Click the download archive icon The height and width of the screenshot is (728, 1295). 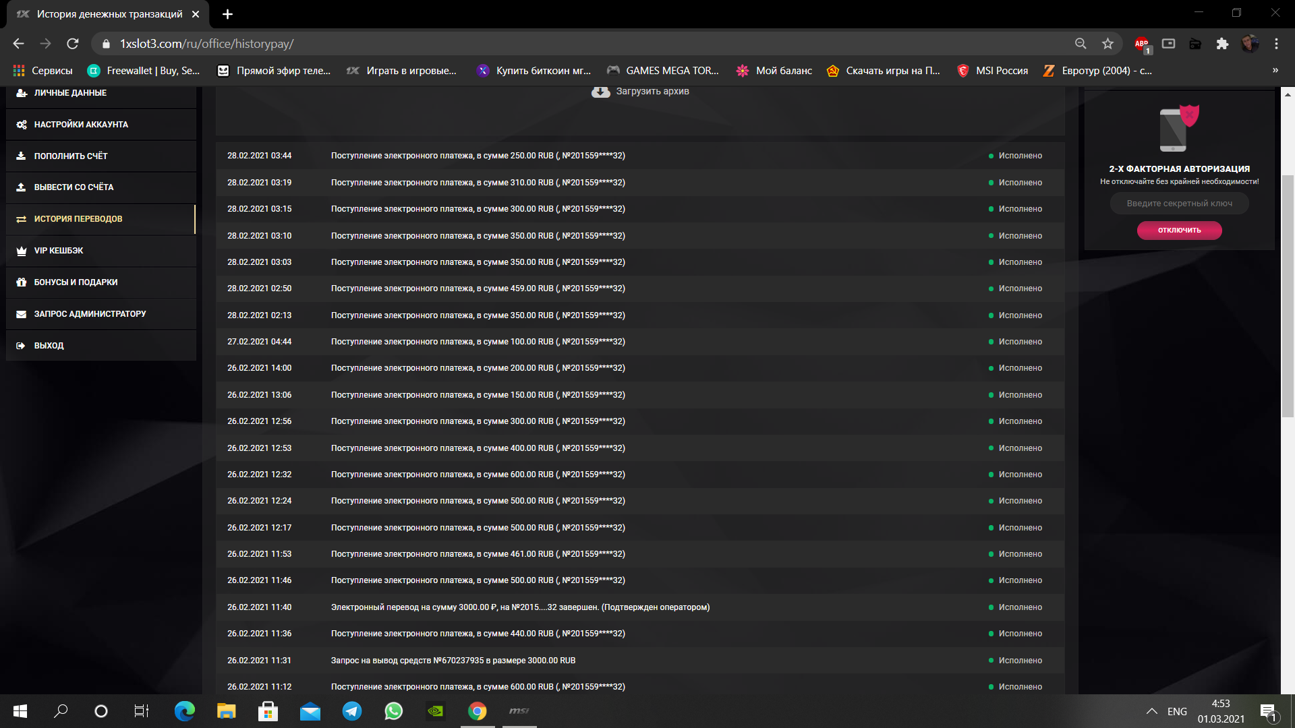click(x=600, y=92)
